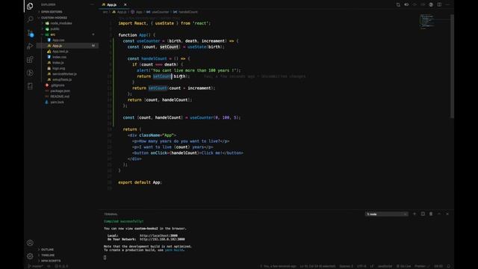Screen dimensions: 478x269
Task: Open README.md in the file tree
Action: [x=60, y=96]
